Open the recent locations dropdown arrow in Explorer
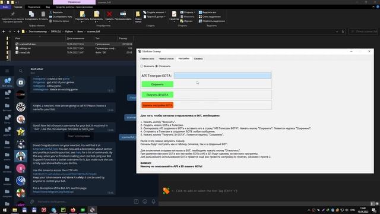The image size is (380, 214). [14, 32]
